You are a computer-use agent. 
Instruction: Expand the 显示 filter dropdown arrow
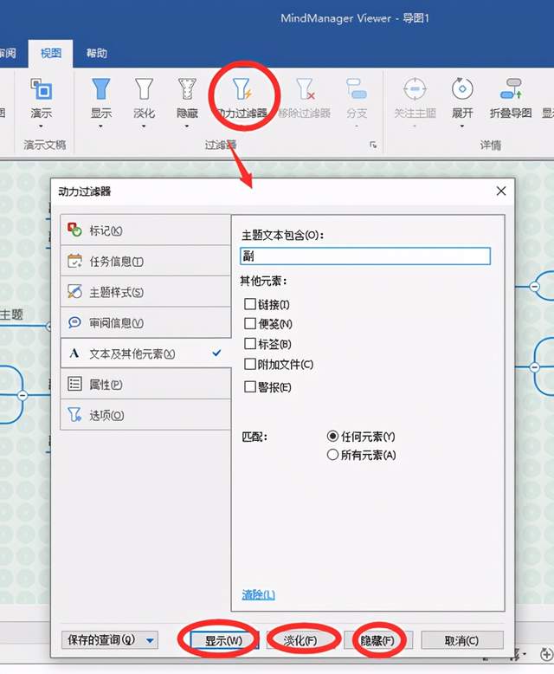pyautogui.click(x=100, y=126)
